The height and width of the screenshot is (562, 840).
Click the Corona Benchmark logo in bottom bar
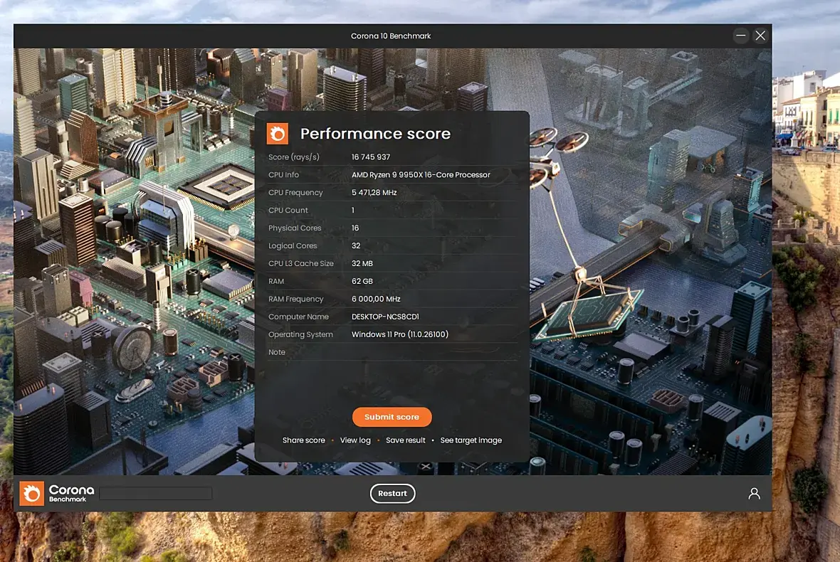pyautogui.click(x=58, y=494)
